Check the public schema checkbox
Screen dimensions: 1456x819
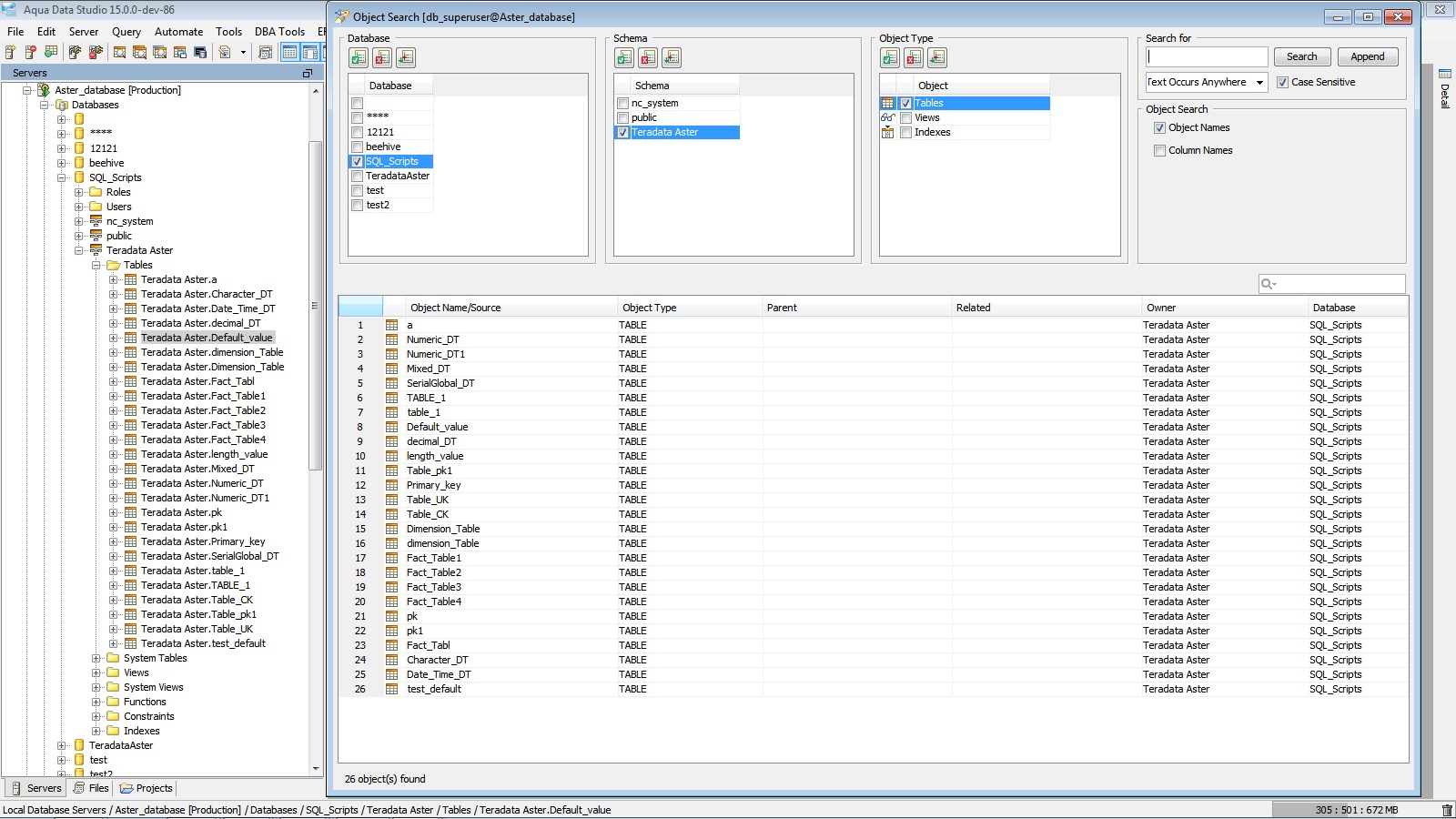pos(623,118)
